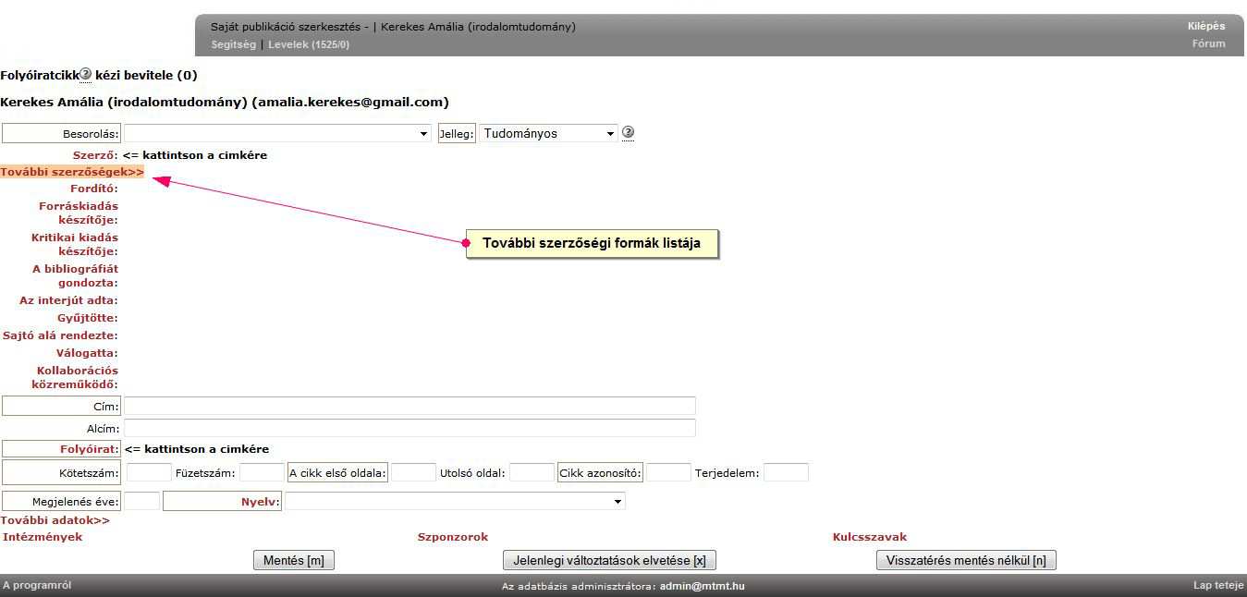The height and width of the screenshot is (597, 1247).
Task: Focus the Kötetszám input field
Action: pos(149,472)
